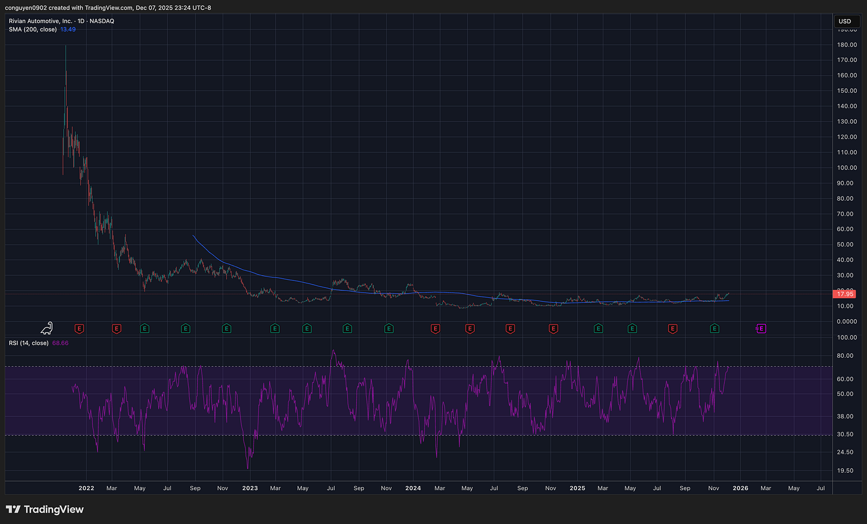Open the green earnings marker near May 2022
The height and width of the screenshot is (524, 867).
coord(144,328)
